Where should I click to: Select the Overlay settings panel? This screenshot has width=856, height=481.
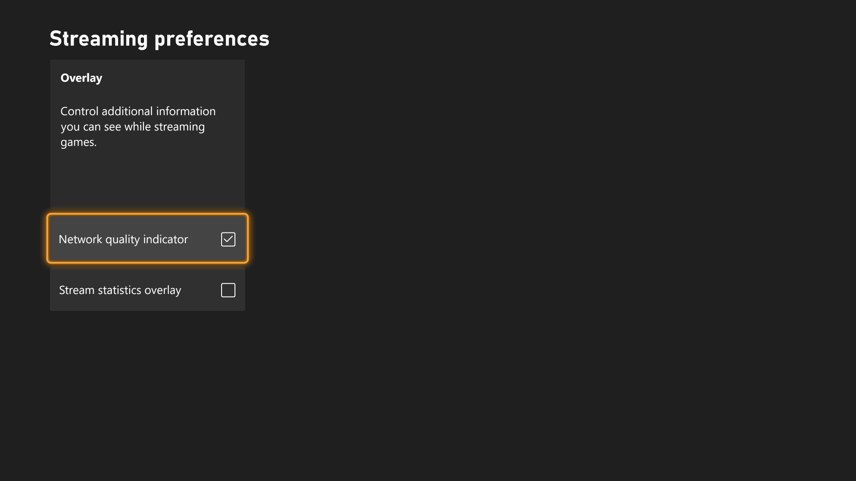coord(147,134)
